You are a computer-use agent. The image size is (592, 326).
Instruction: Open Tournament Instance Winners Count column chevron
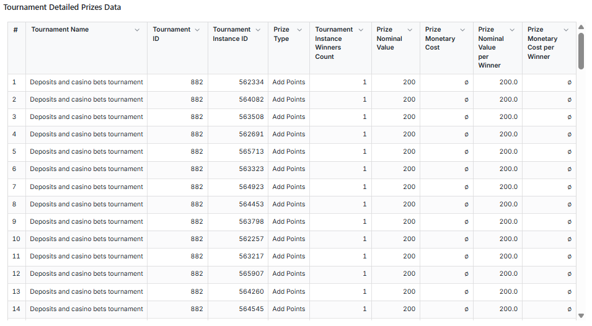coord(361,30)
